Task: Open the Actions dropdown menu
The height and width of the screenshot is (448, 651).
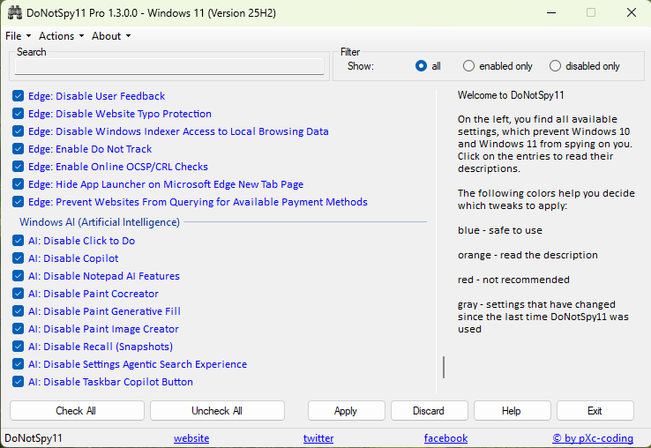Action: [62, 36]
